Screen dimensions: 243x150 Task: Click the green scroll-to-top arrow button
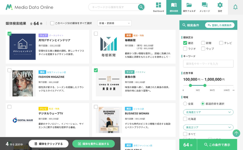[236, 133]
